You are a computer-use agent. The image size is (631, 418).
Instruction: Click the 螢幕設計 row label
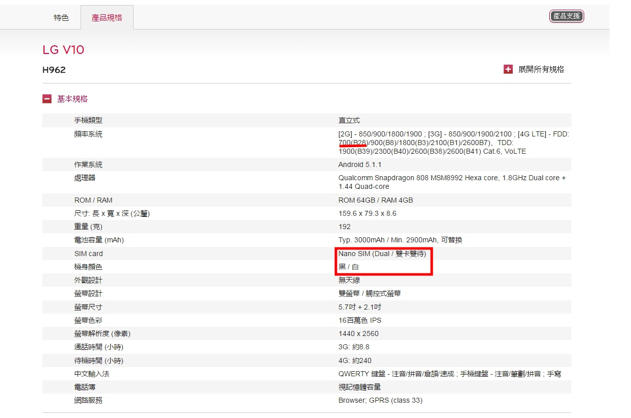coord(88,293)
